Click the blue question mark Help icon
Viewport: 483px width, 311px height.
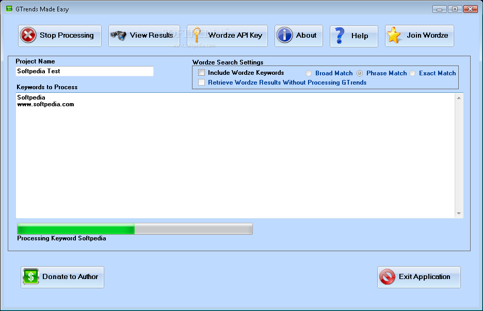[340, 36]
